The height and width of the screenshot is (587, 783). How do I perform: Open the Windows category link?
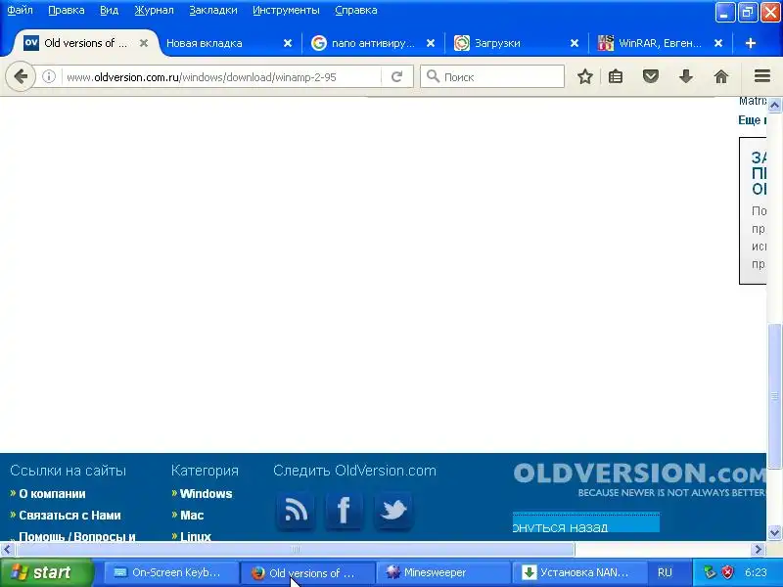pos(206,494)
